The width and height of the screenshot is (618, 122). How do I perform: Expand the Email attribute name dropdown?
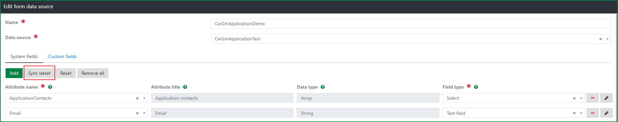tap(144, 113)
